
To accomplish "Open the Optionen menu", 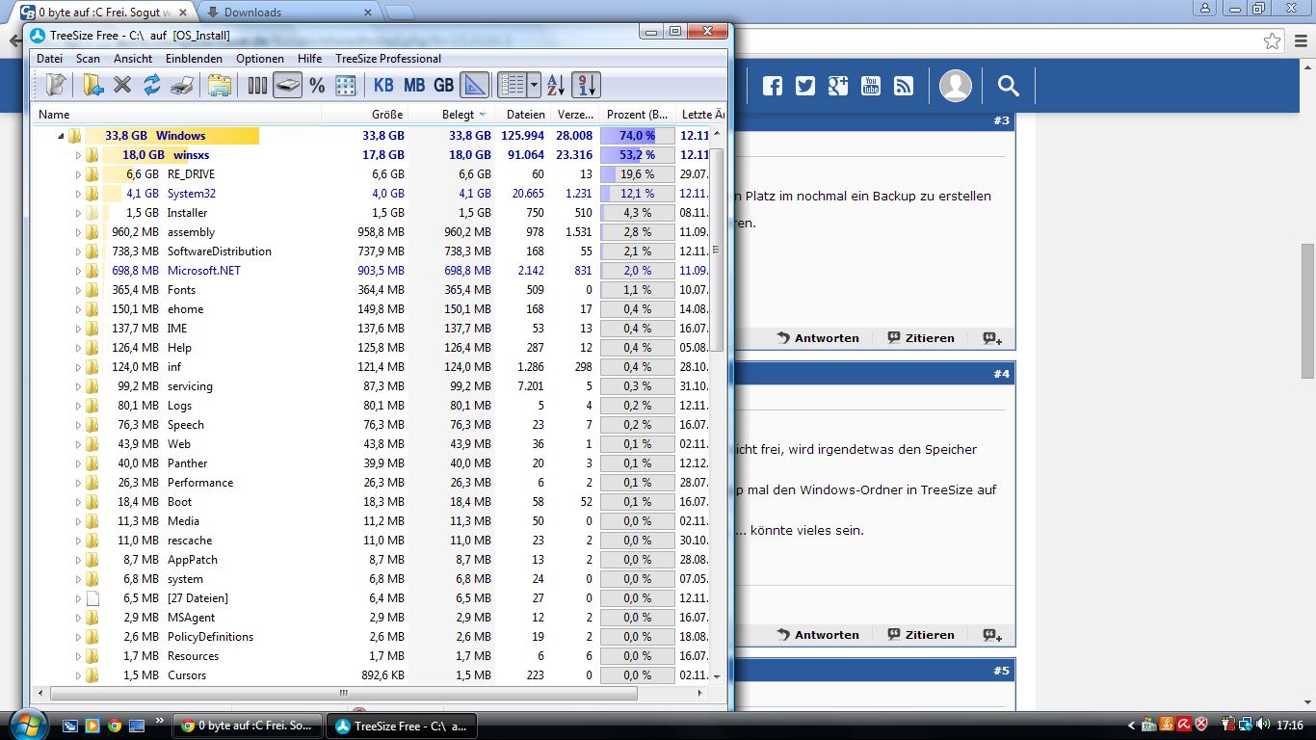I will (x=260, y=59).
